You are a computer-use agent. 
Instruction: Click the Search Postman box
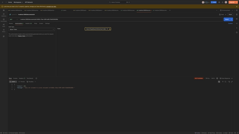pos(119,2)
